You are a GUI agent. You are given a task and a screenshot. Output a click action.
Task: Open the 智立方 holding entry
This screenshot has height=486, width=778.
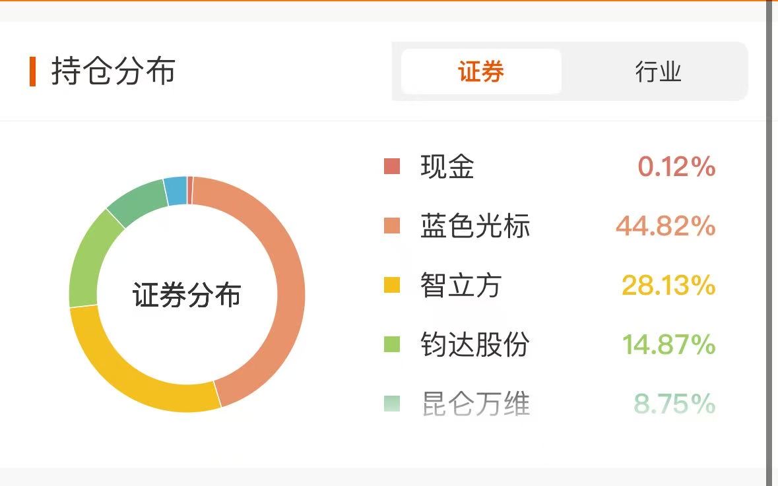(461, 286)
